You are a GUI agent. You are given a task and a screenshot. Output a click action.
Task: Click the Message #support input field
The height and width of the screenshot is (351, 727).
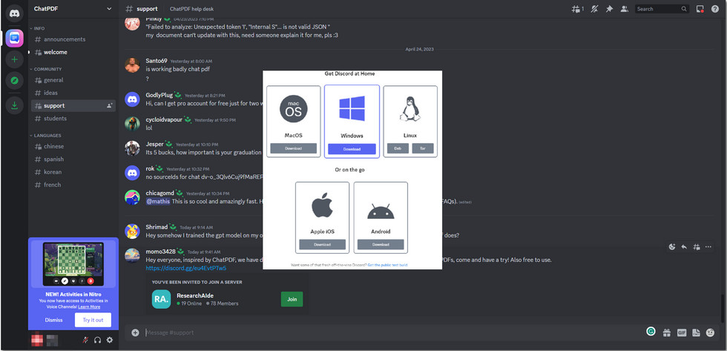click(x=394, y=332)
